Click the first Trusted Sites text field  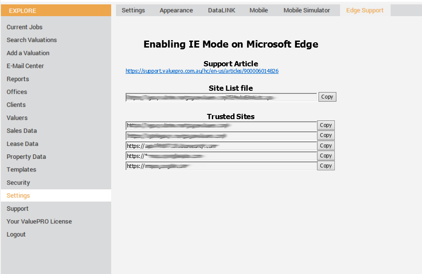coord(221,126)
